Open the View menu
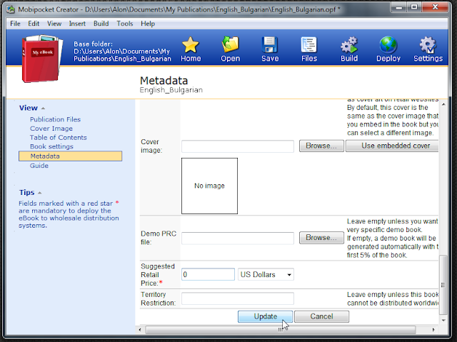This screenshot has width=457, height=342. coord(54,24)
